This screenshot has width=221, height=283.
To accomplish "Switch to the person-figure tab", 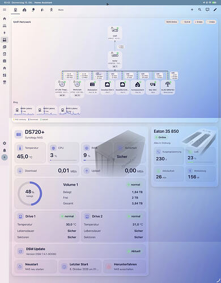I will pos(51,10).
